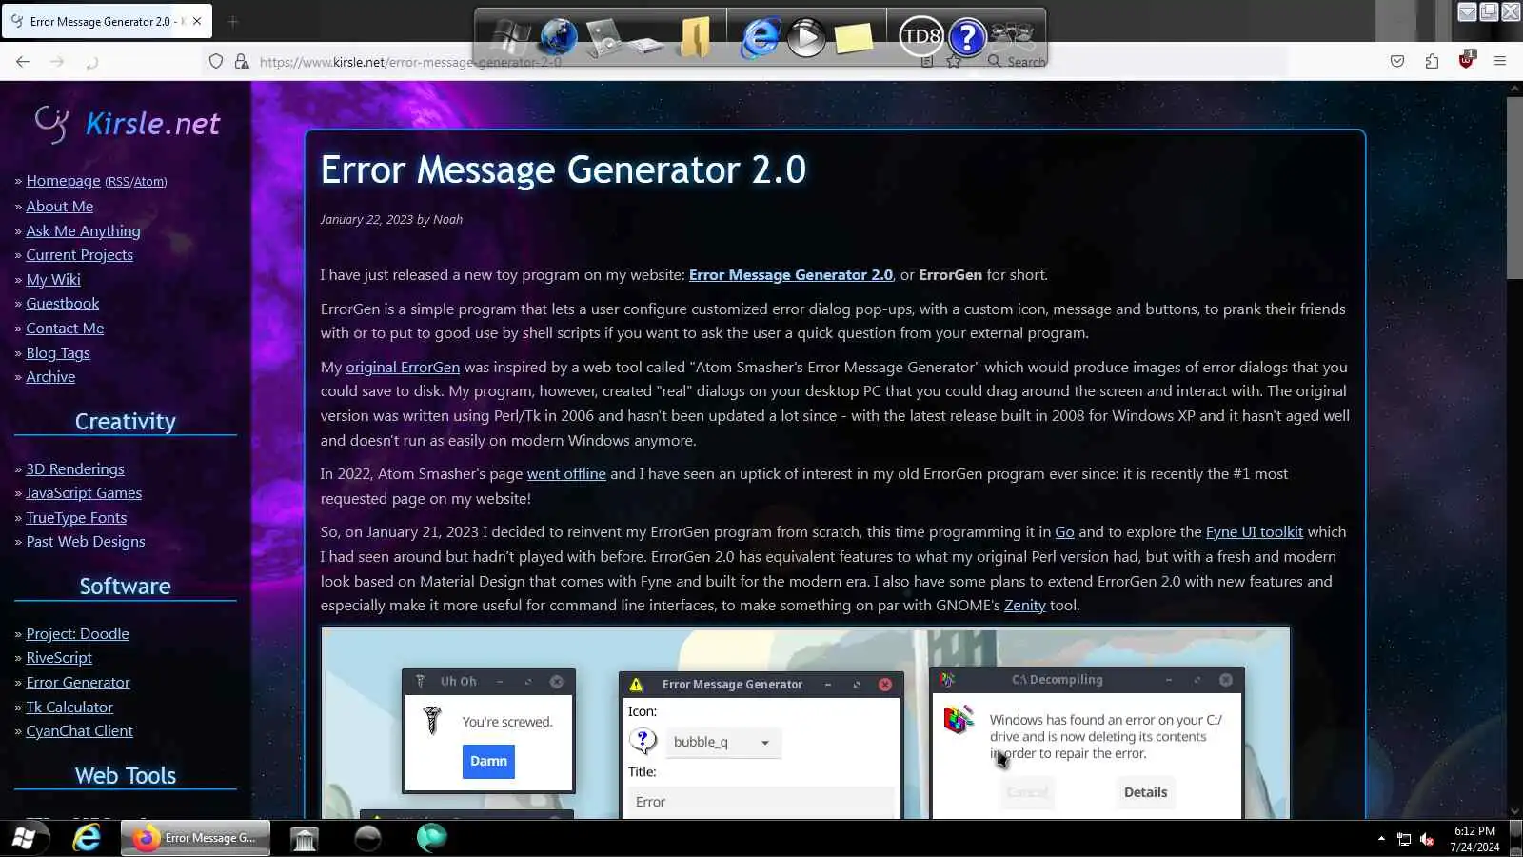Open the yellow sticky note in the dock
The image size is (1523, 857).
point(853,37)
